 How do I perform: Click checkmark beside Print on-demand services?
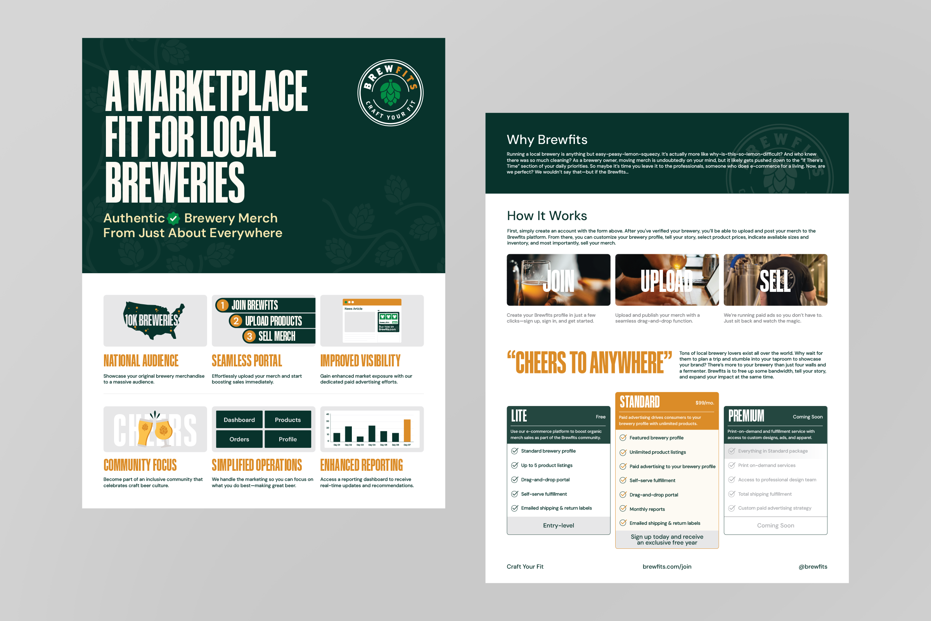pyautogui.click(x=732, y=465)
